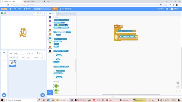Click the Sprite name input field
The height and width of the screenshot is (102, 182).
(x=19, y=53)
